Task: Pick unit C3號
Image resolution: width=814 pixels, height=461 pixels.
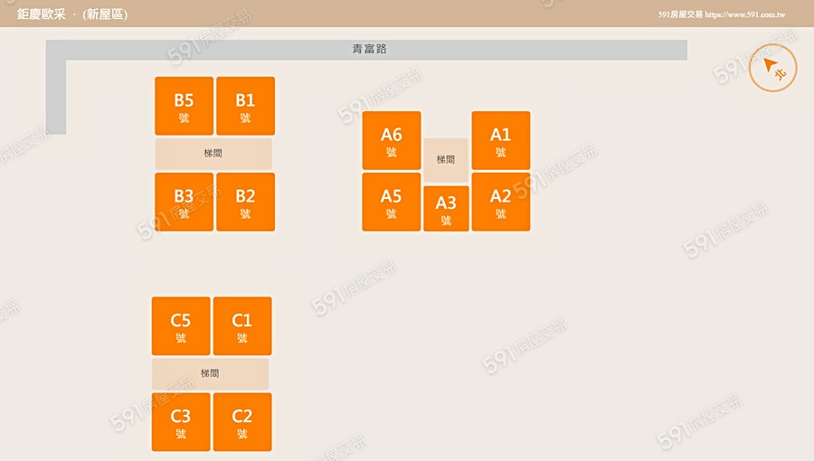Action: (x=181, y=422)
